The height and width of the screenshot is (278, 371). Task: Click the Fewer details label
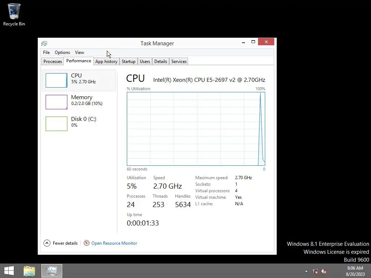pos(65,243)
